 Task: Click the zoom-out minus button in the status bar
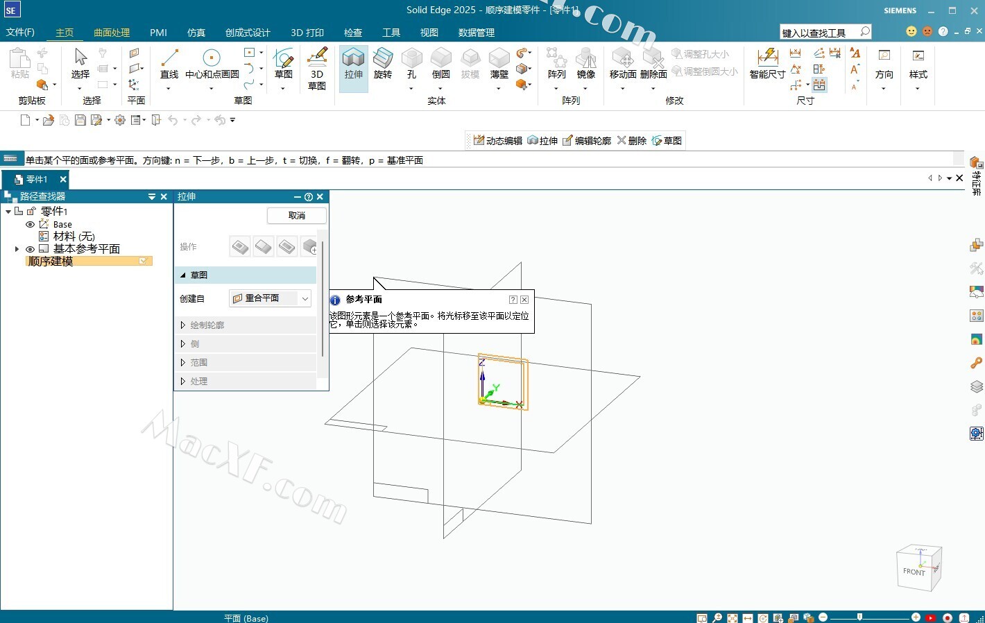pyautogui.click(x=823, y=617)
